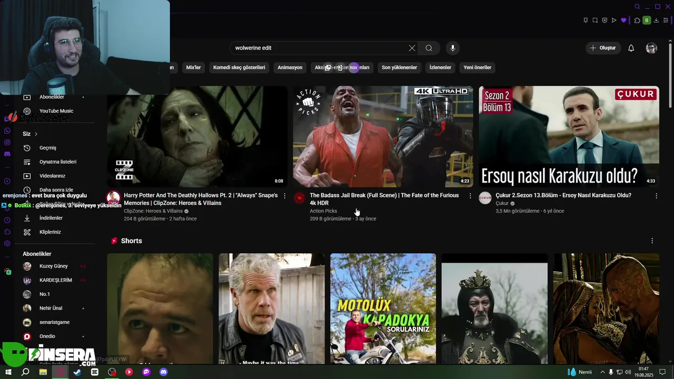This screenshot has width=674, height=379.
Task: Open Discord in the browser sidebar
Action: click(x=7, y=154)
